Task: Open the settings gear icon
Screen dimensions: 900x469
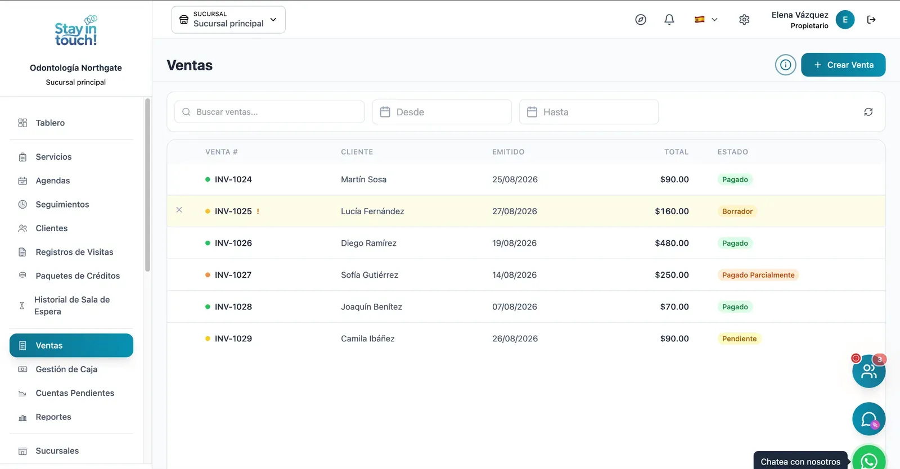Action: [x=744, y=20]
